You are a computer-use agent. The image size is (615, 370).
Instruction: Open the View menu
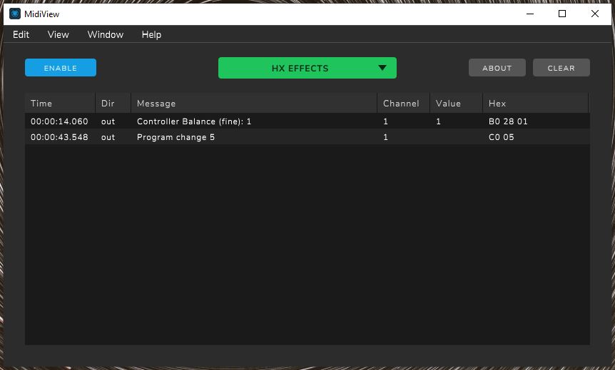click(58, 34)
